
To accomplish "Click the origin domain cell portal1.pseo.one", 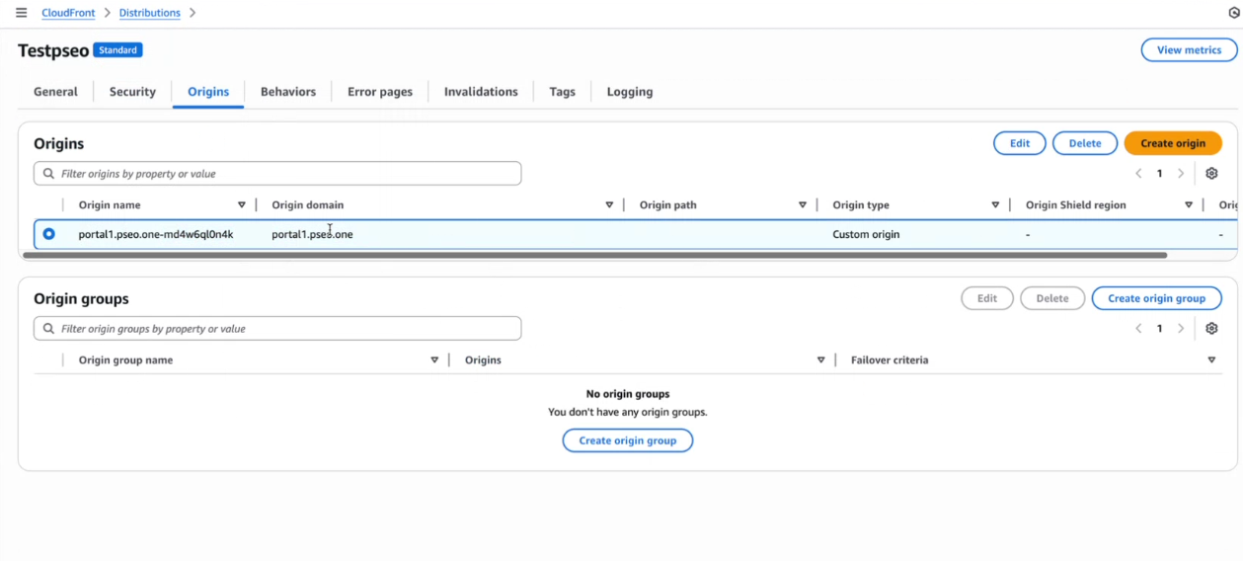I will click(x=312, y=235).
